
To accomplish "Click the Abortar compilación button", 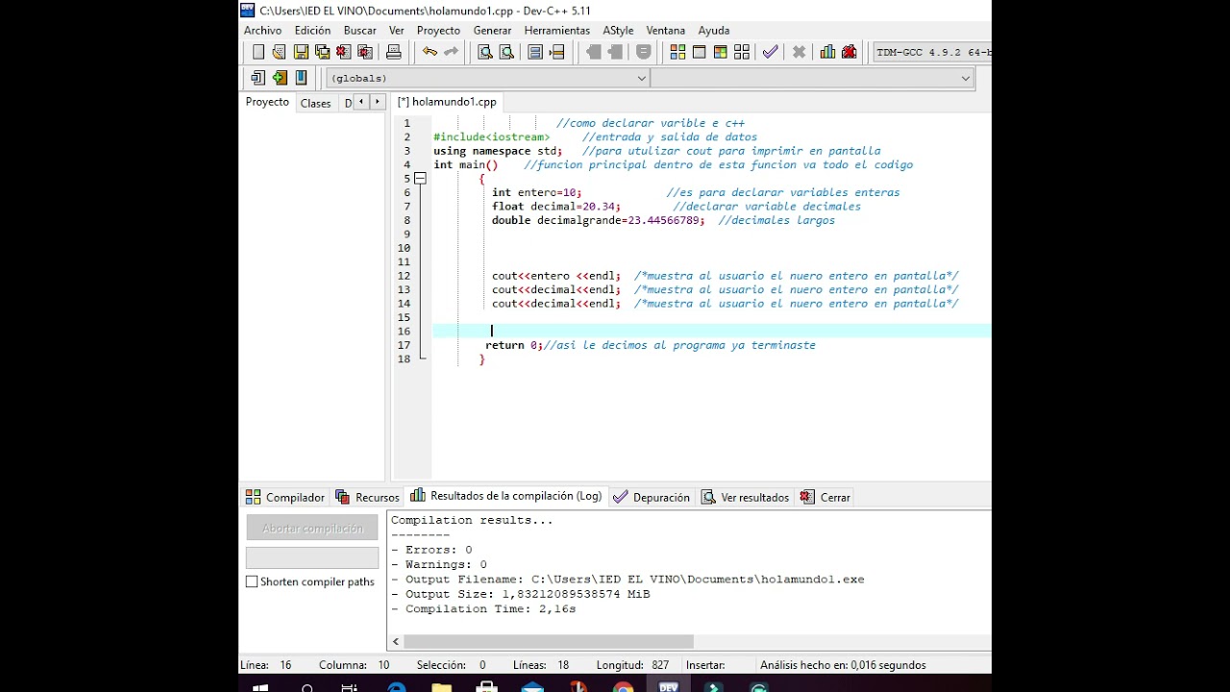I will click(x=312, y=528).
